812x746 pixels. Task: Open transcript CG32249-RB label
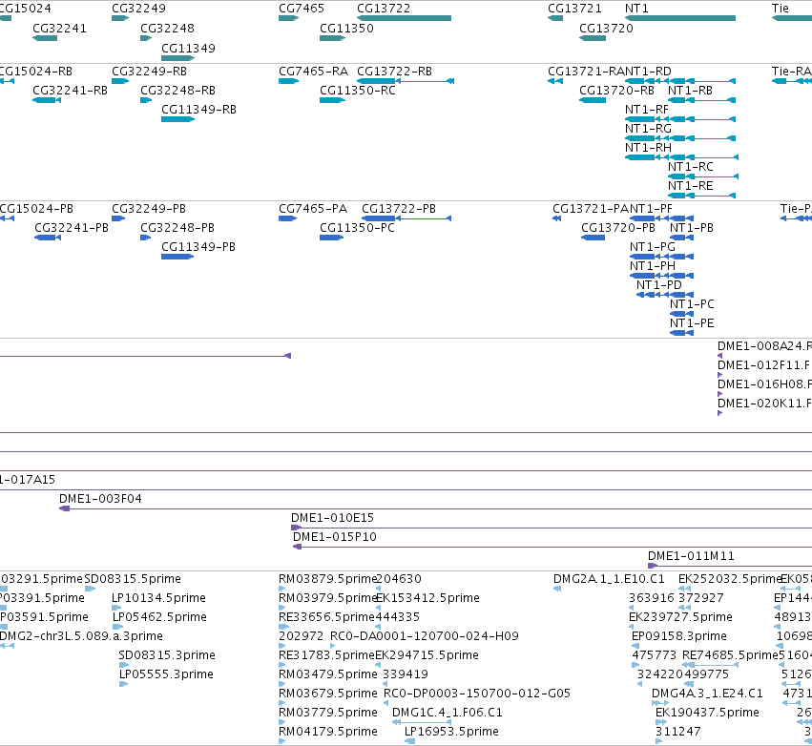[149, 71]
